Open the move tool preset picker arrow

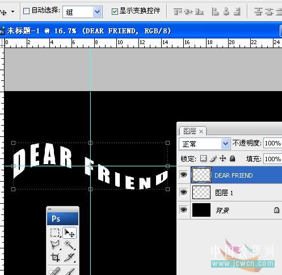pos(12,11)
